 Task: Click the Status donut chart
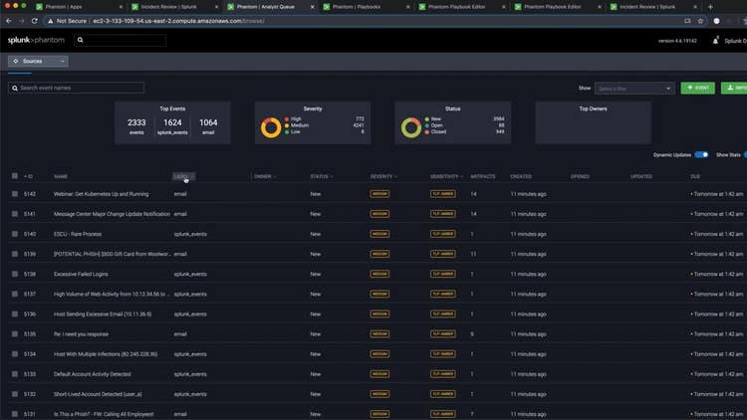[x=410, y=127]
